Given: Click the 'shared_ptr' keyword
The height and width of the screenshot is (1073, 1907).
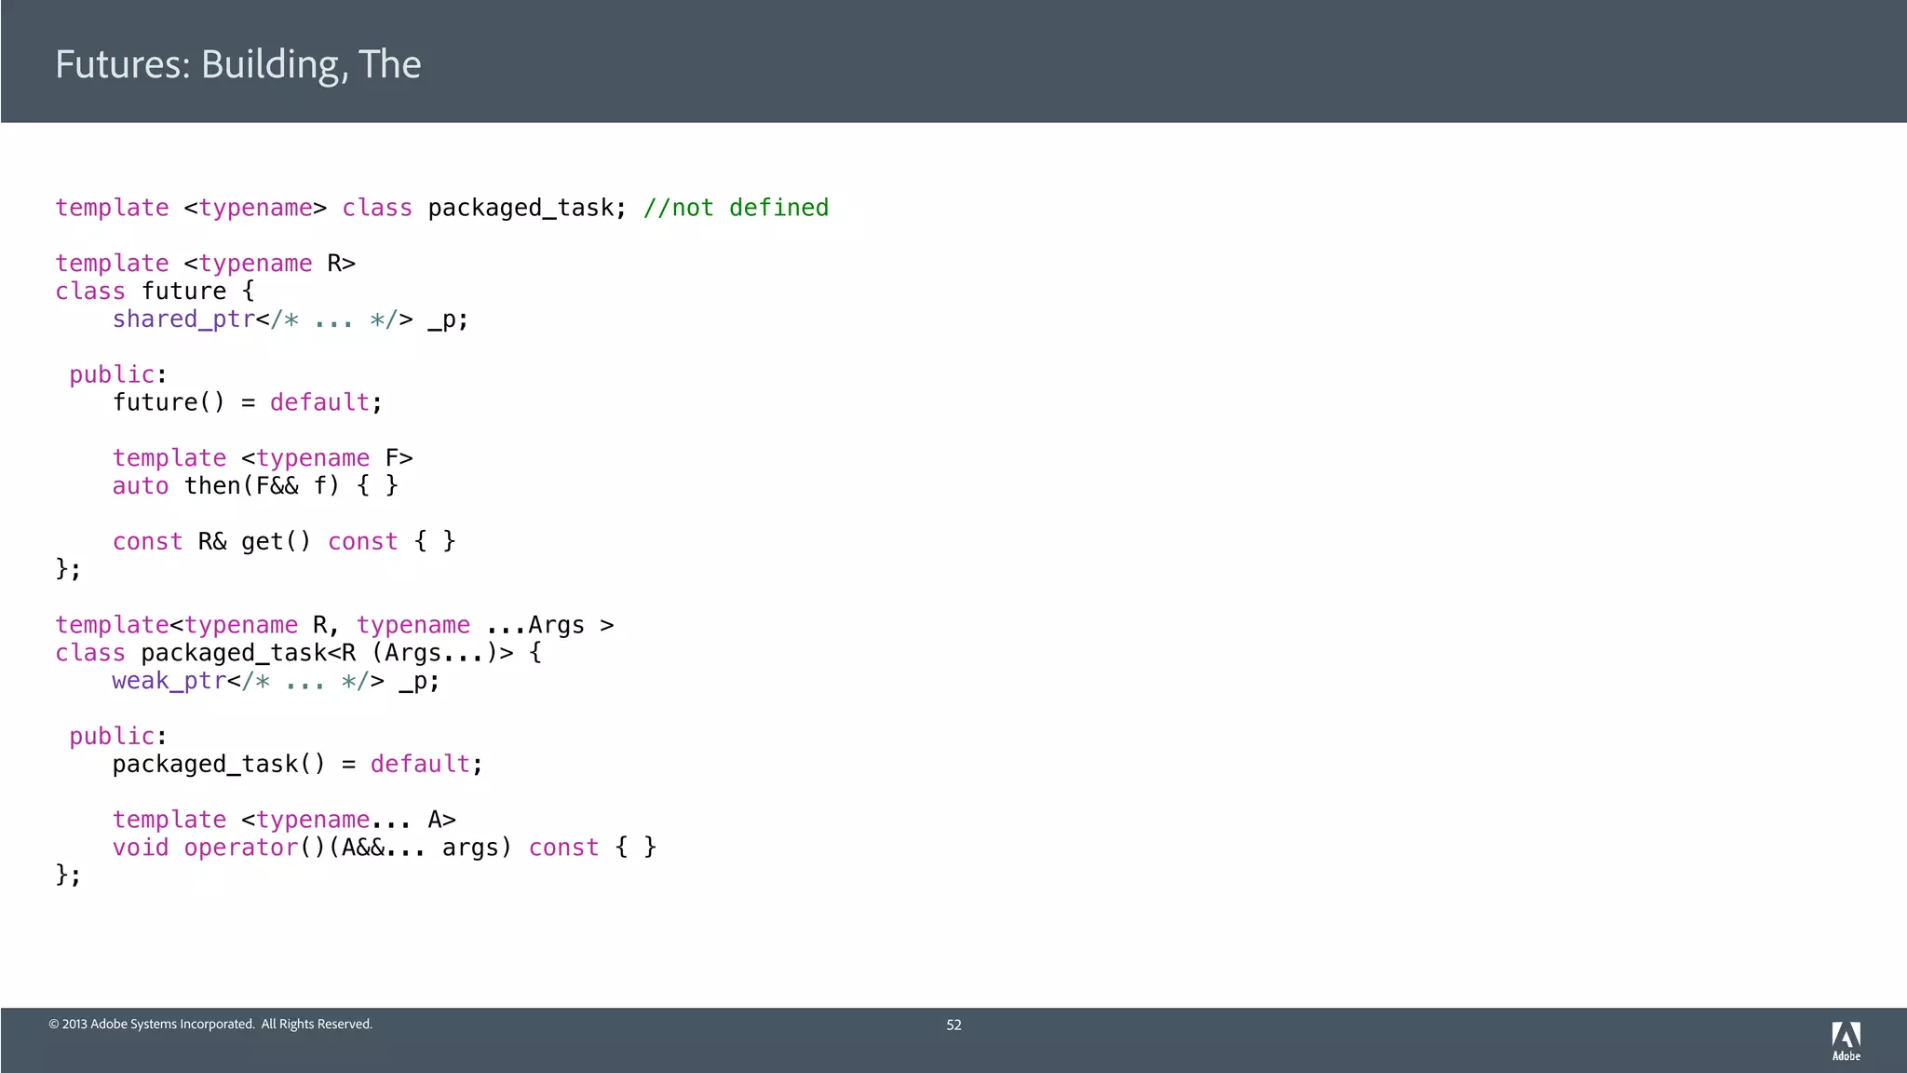Looking at the screenshot, I should tap(183, 319).
